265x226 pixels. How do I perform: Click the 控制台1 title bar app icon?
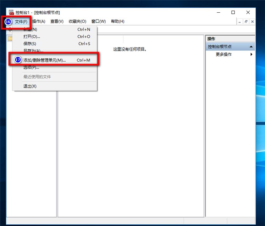pos(11,12)
